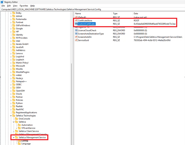
Task: Click the ScreenshotsDir string value icon
Action: 76,37
